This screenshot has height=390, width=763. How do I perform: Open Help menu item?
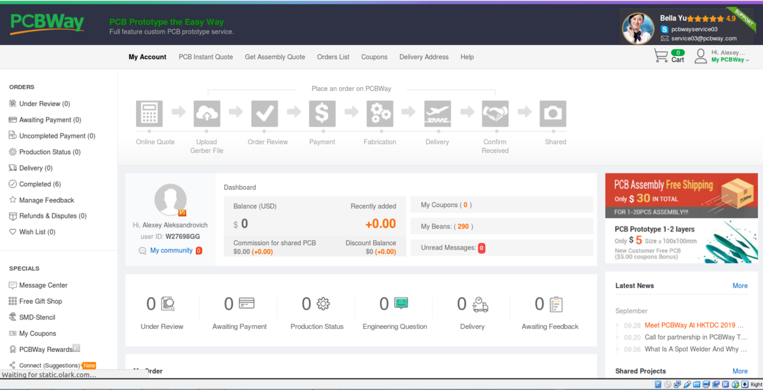tap(467, 57)
